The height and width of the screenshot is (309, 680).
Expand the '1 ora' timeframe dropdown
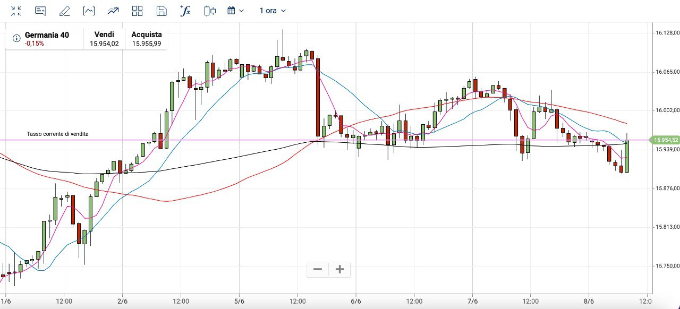click(273, 11)
